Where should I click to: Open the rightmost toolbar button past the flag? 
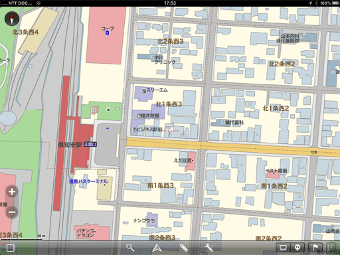333,248
